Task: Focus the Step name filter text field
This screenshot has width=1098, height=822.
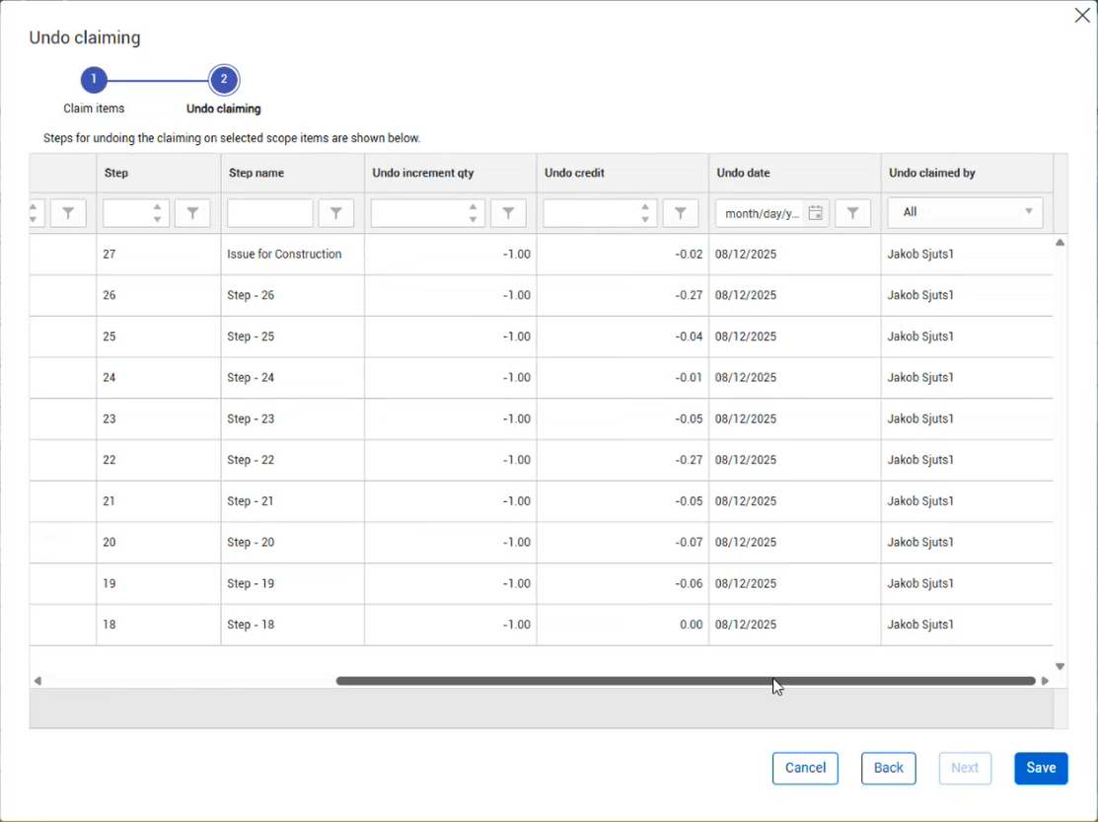Action: point(269,213)
